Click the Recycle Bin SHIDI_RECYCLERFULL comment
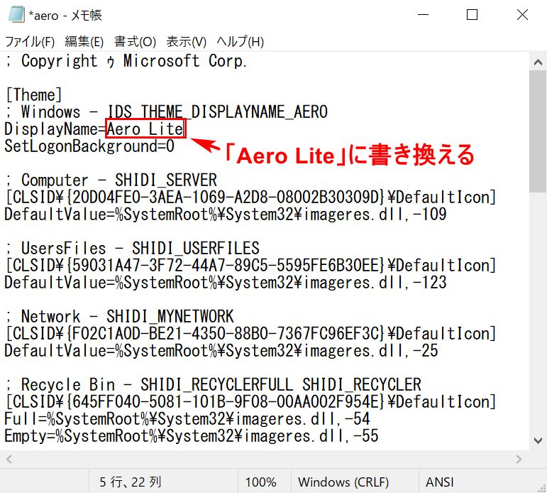547x493 pixels. (x=214, y=385)
